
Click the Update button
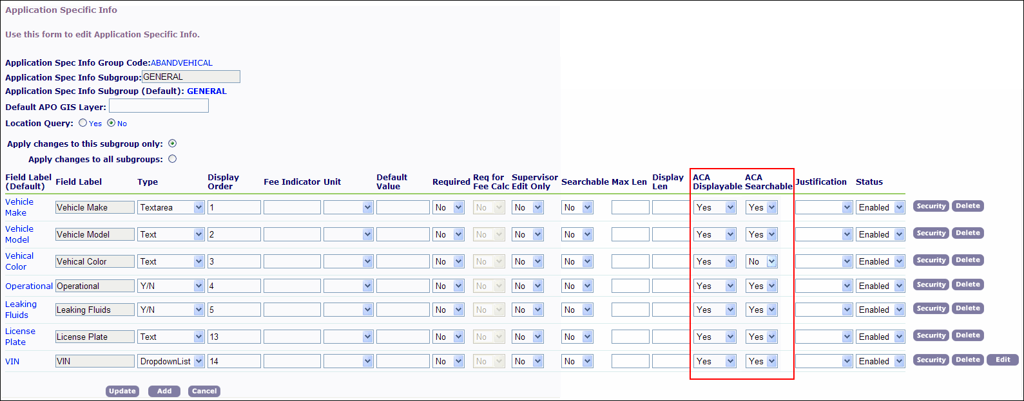coord(122,391)
